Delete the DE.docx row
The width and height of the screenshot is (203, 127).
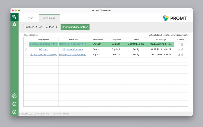tap(182, 50)
